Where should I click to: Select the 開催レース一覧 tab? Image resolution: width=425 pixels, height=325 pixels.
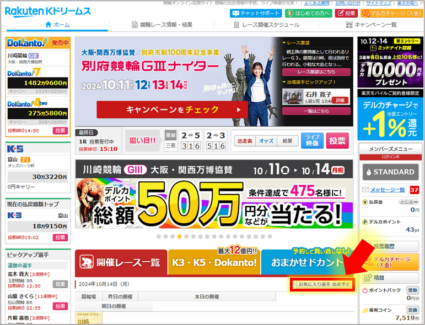(x=121, y=262)
